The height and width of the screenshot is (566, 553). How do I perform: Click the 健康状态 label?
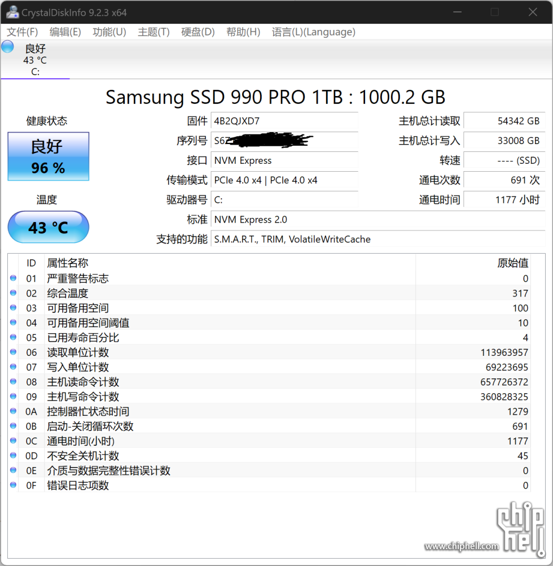[46, 121]
